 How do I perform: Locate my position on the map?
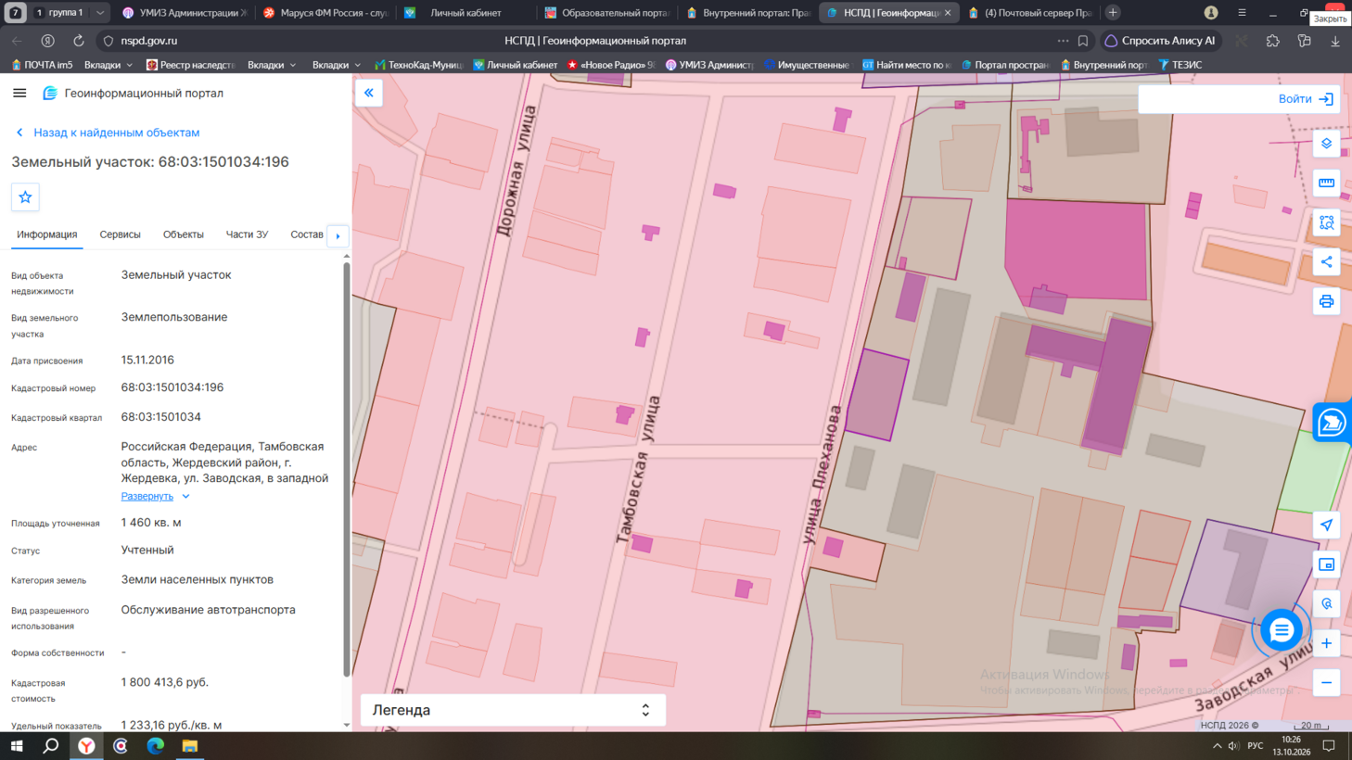[x=1327, y=525]
